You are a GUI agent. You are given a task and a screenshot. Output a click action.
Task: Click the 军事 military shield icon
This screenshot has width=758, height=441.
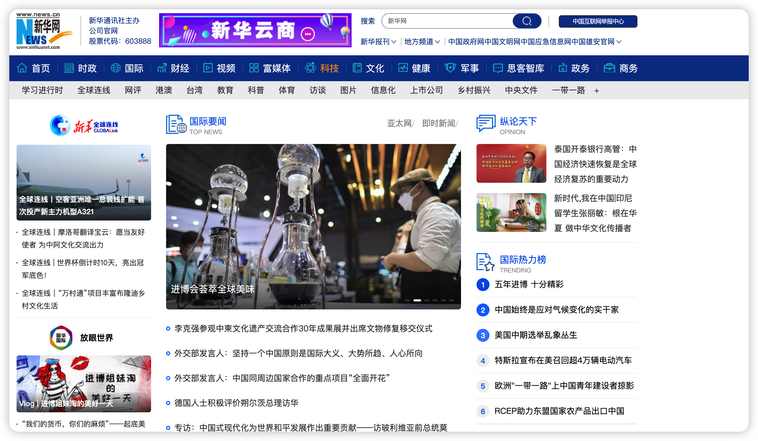pyautogui.click(x=450, y=68)
